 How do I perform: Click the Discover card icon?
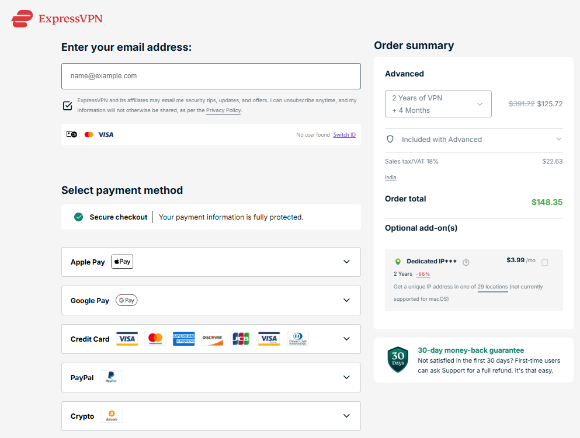212,339
